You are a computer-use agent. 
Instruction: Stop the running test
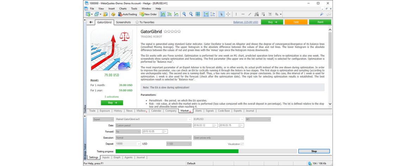coord(314,151)
